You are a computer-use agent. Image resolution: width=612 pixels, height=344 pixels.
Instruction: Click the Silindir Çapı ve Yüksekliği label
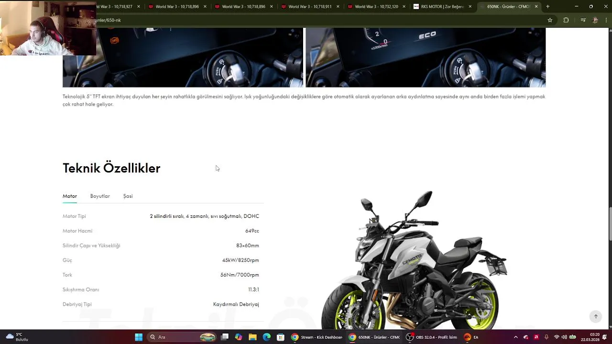(91, 246)
